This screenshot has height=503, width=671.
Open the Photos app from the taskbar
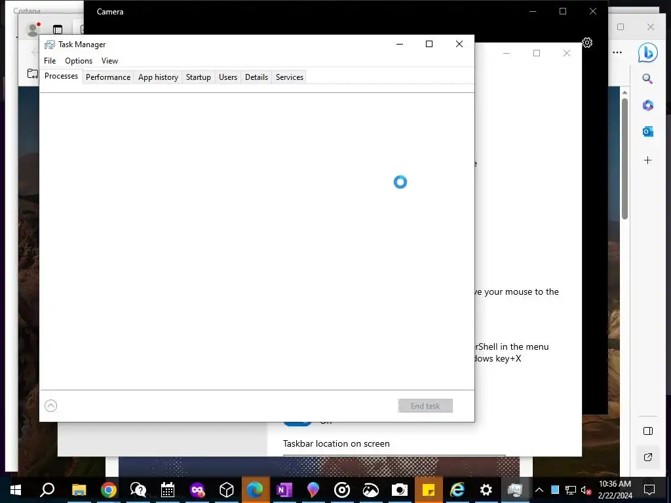pyautogui.click(x=371, y=490)
